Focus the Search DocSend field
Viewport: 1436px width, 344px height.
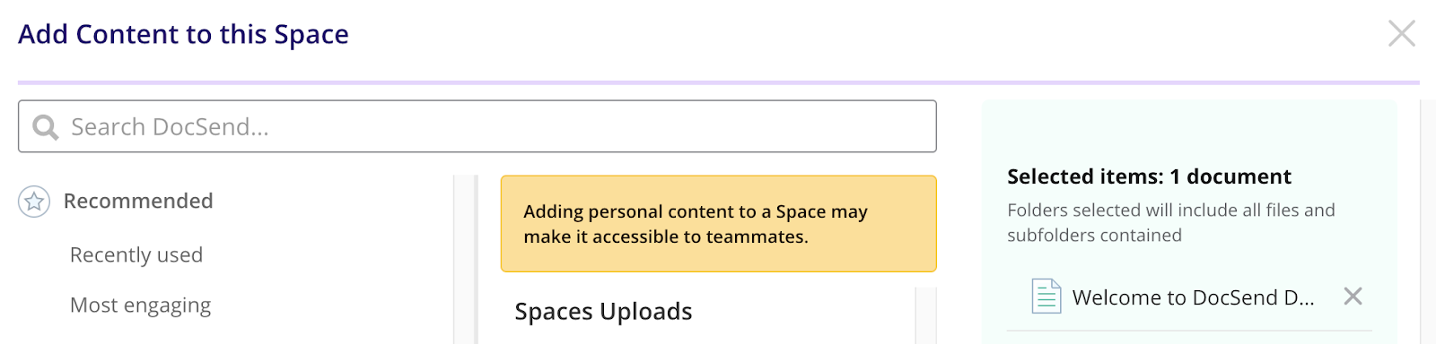477,126
